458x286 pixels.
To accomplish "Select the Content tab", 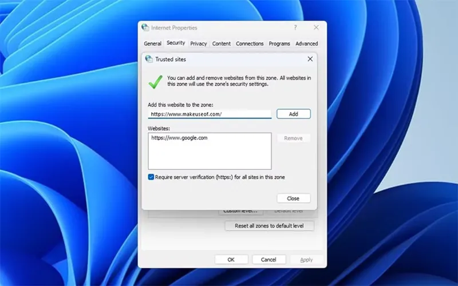I will (x=222, y=43).
